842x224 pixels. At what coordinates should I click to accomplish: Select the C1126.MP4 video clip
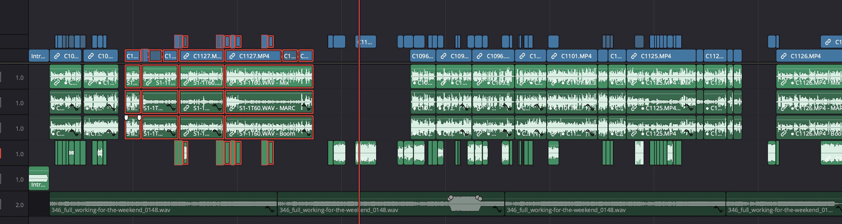pyautogui.click(x=809, y=56)
